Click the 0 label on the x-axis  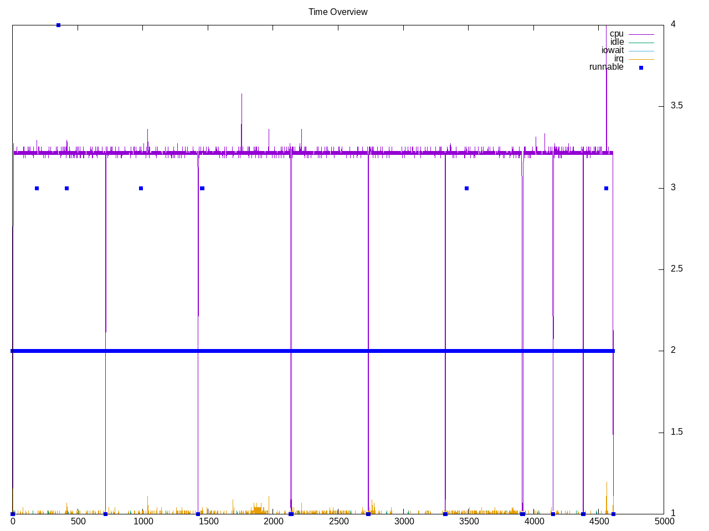pyautogui.click(x=13, y=521)
